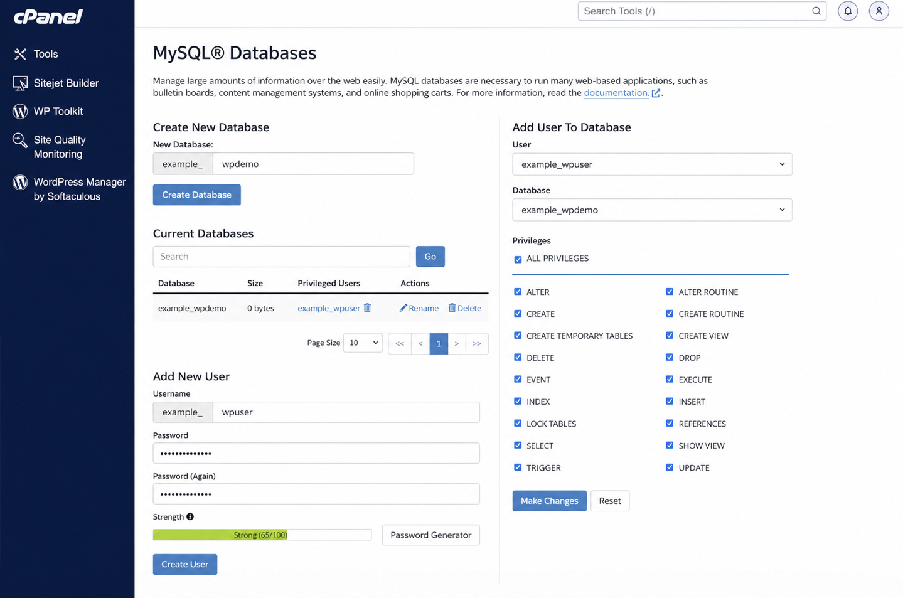The width and height of the screenshot is (903, 598).
Task: Click the Go search button
Action: 430,256
